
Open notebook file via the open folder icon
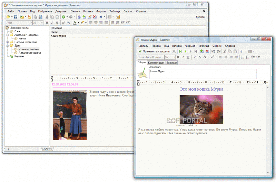point(8,17)
